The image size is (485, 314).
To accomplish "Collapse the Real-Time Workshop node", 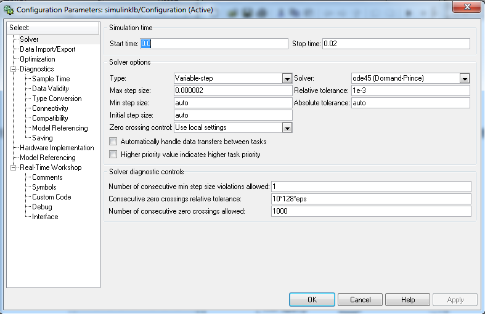I will (x=14, y=168).
